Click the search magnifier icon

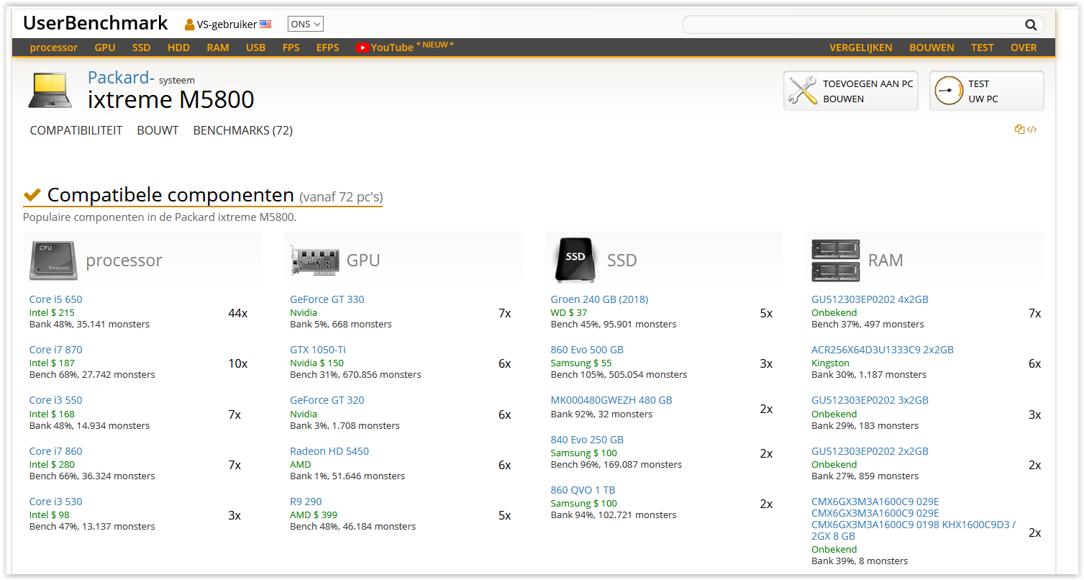coord(1031,25)
